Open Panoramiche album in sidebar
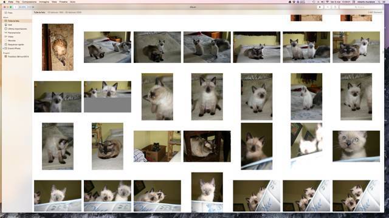The width and height of the screenshot is (389, 218). 14,33
